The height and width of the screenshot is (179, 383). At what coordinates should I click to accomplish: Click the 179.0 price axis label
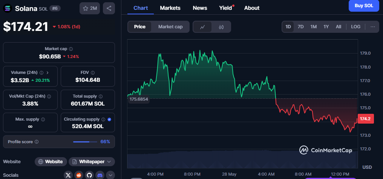click(366, 53)
